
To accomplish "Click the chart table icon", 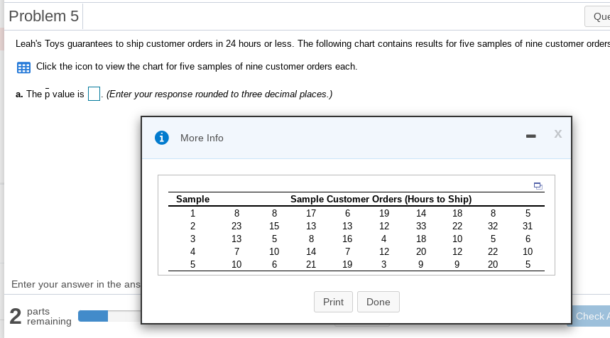I will point(23,67).
